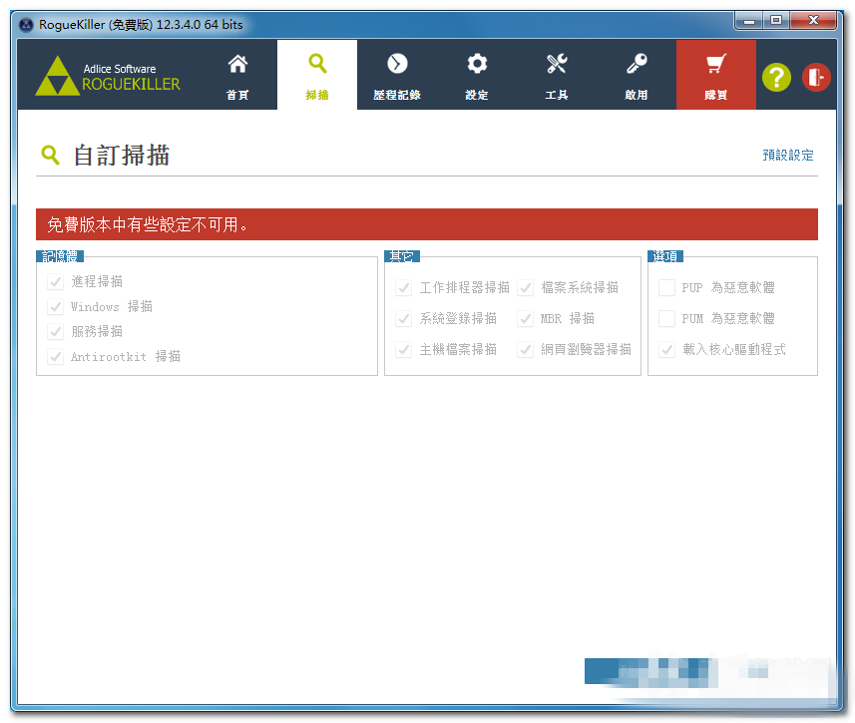This screenshot has height=723, width=855.
Task: Click the key activation icon
Action: (x=637, y=65)
